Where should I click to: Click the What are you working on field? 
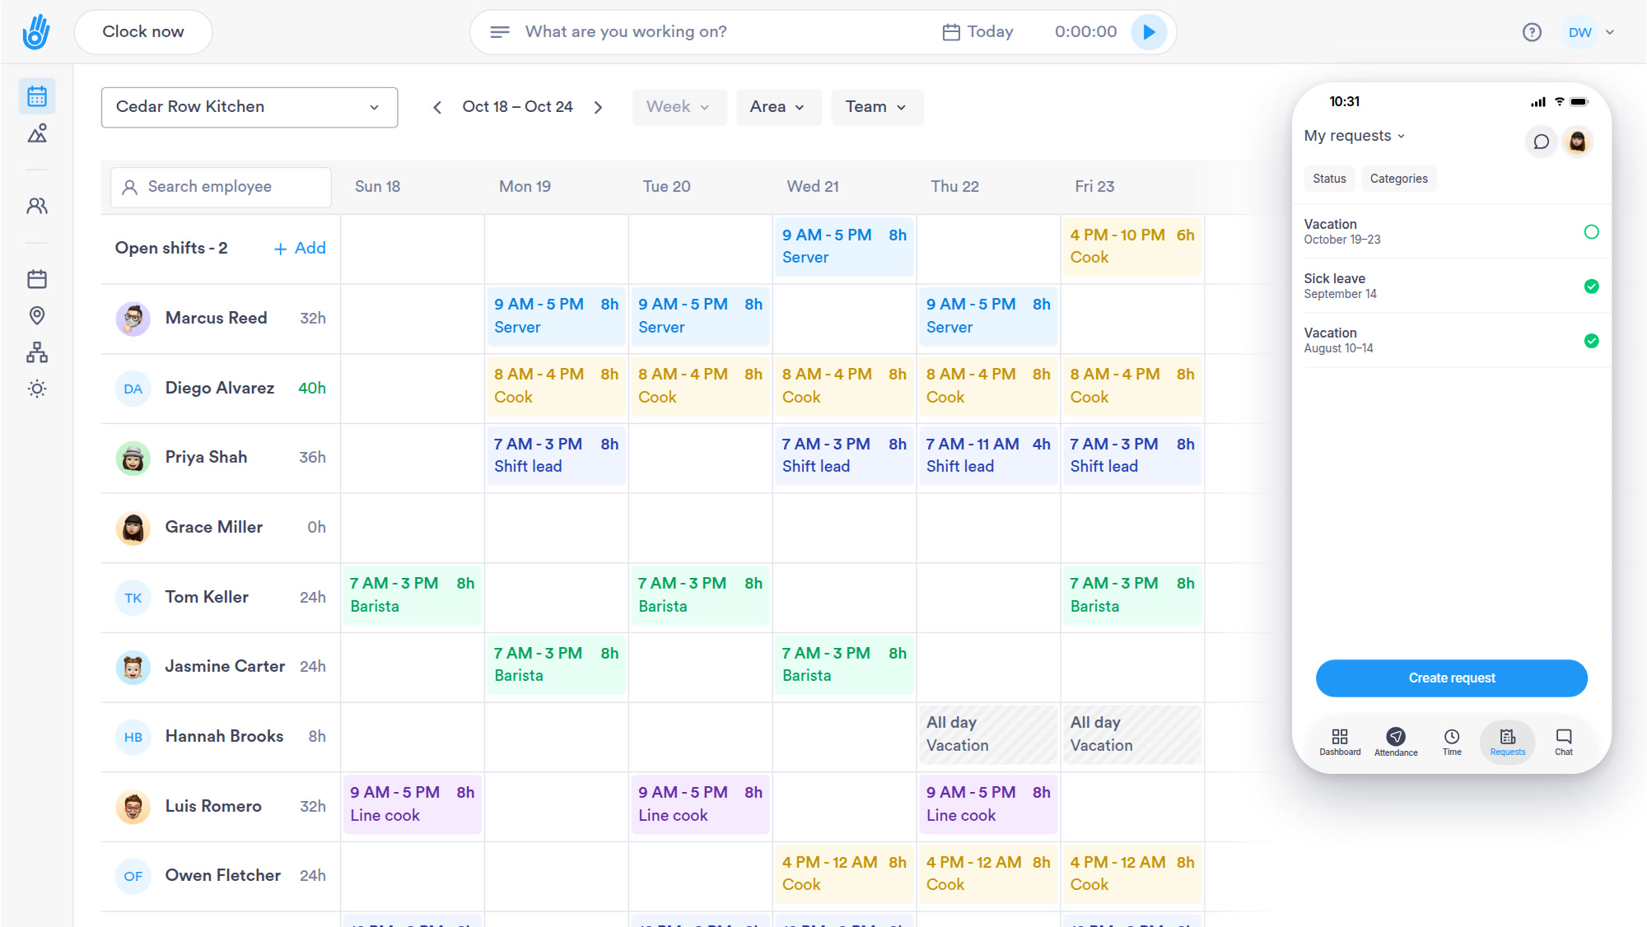point(626,32)
